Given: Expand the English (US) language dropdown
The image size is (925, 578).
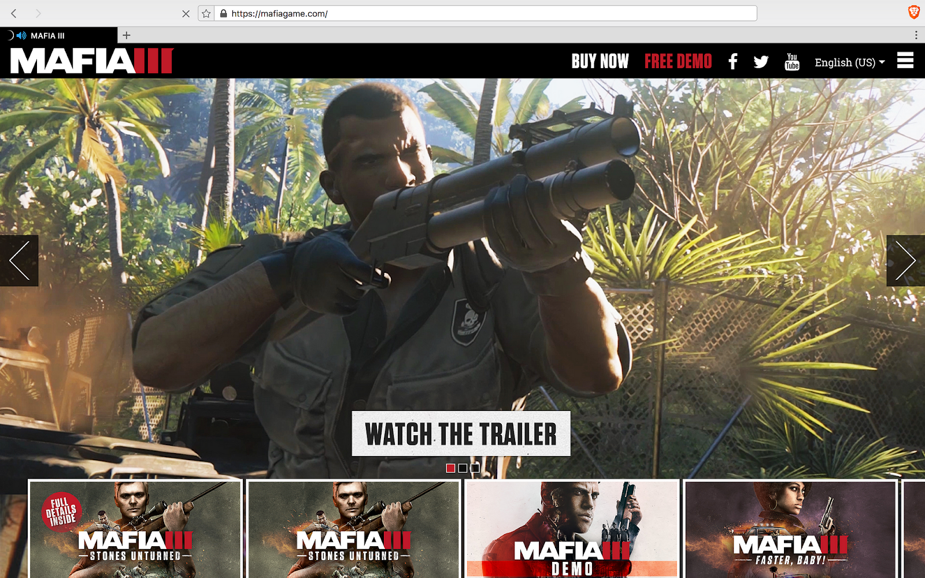Looking at the screenshot, I should (x=850, y=62).
